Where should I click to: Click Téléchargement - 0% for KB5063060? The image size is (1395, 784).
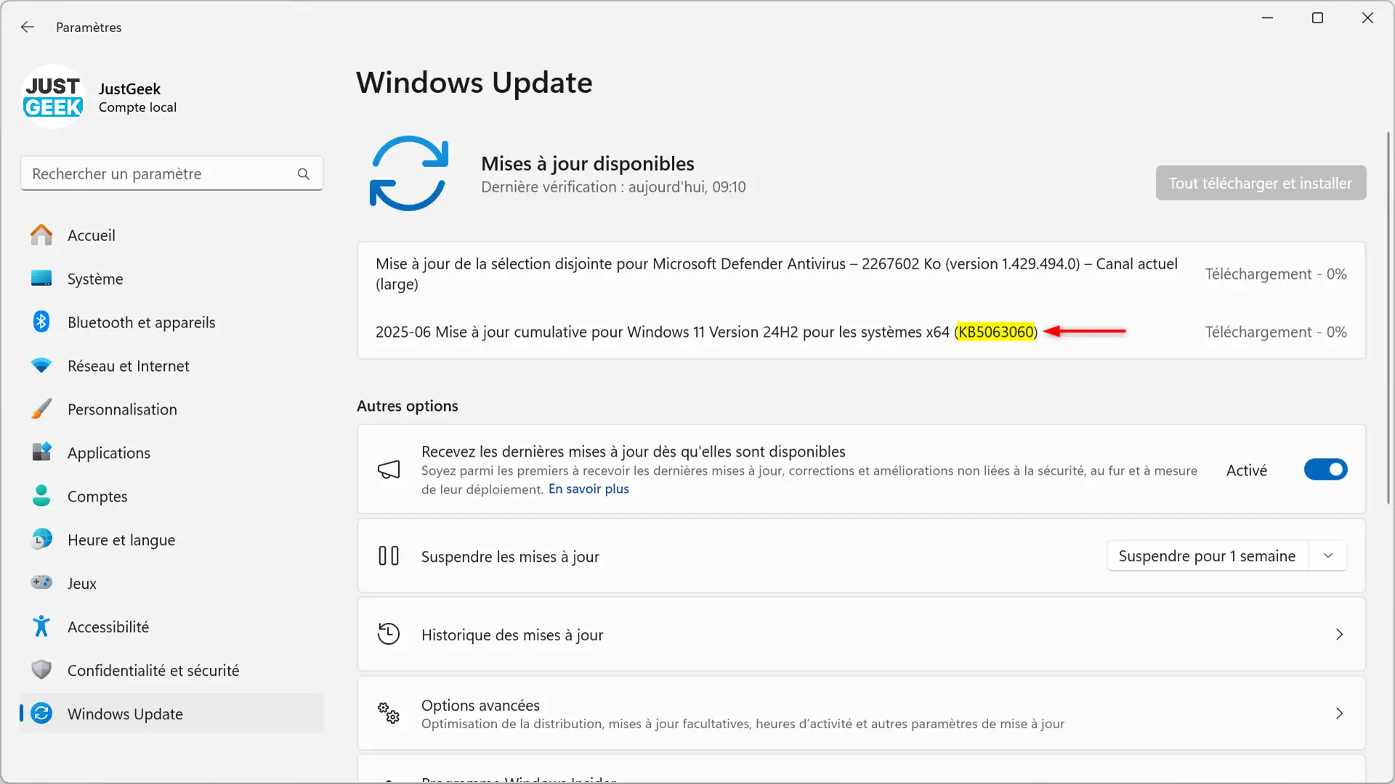(x=1276, y=332)
